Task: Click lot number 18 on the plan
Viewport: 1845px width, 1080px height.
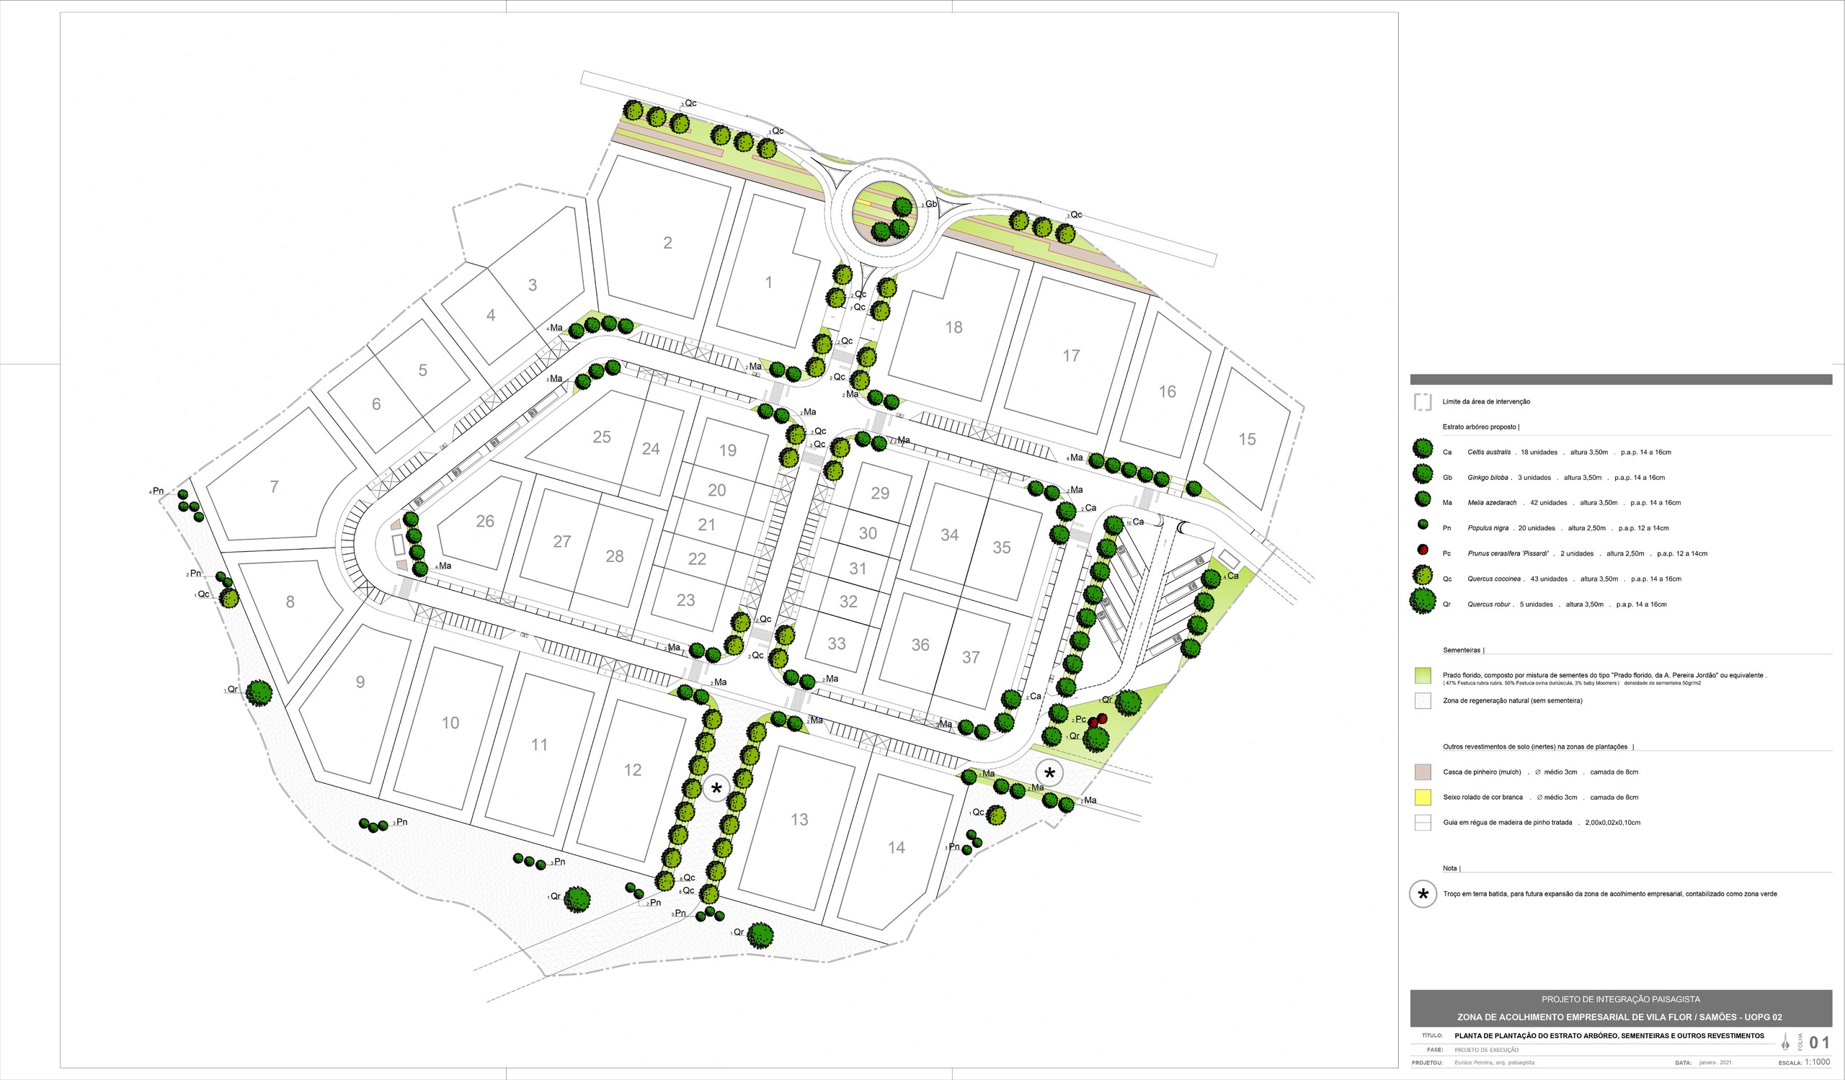Action: tap(953, 328)
